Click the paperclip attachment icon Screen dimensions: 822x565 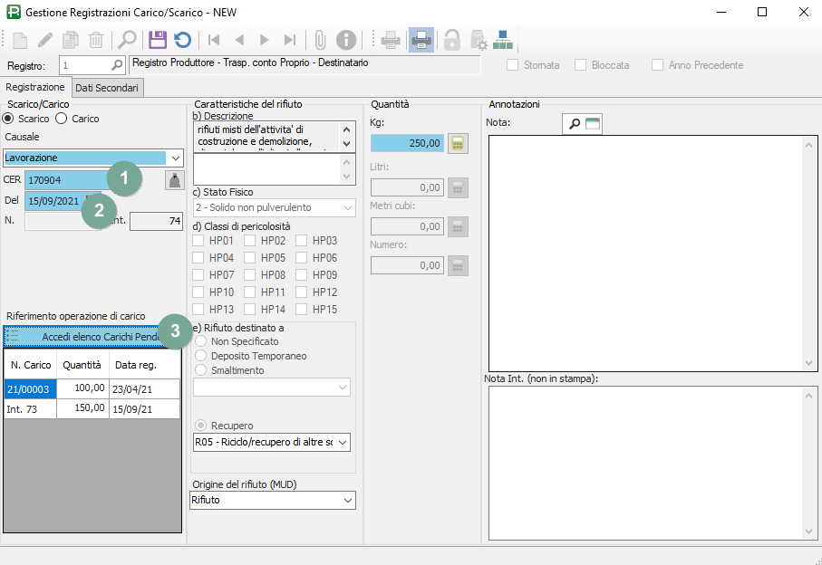319,40
